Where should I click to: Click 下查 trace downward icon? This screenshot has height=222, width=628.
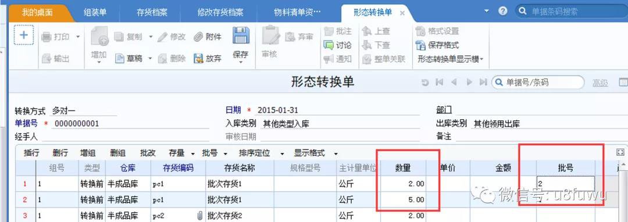pyautogui.click(x=367, y=45)
